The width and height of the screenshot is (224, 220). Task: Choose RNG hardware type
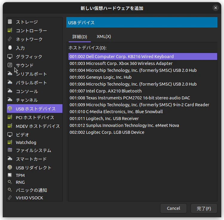tap(35, 182)
